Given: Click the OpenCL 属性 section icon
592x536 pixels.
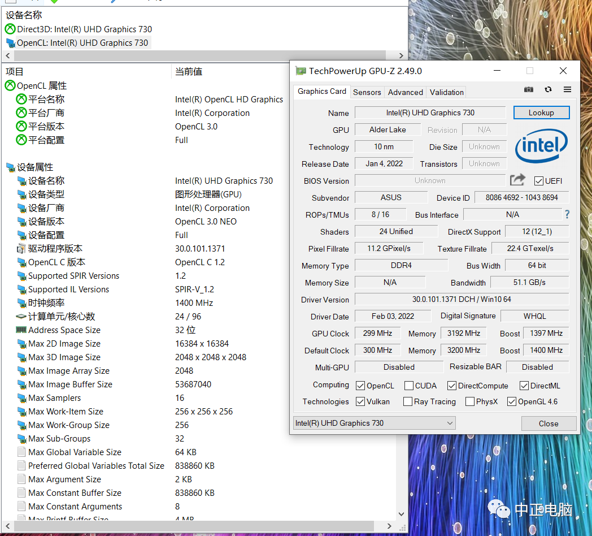Looking at the screenshot, I should pos(10,86).
